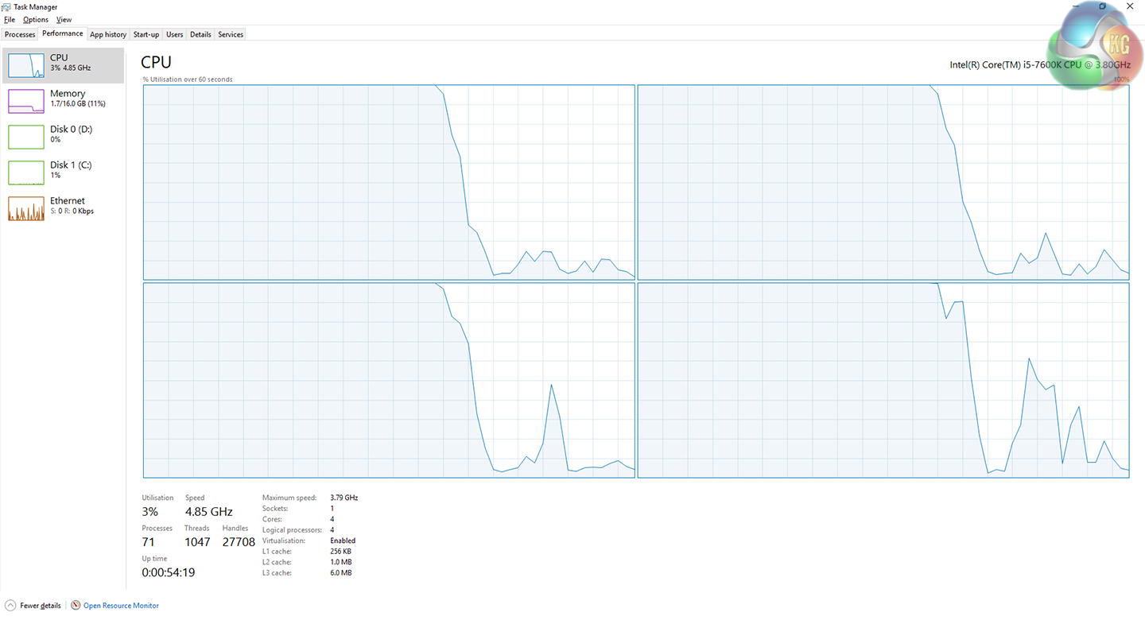Click the Fewer details label
The width and height of the screenshot is (1145, 620).
(x=41, y=606)
